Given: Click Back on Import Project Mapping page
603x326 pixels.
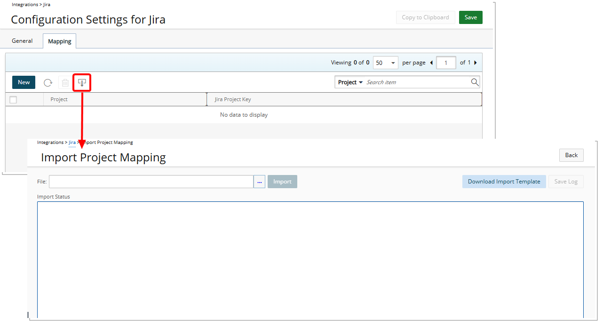Looking at the screenshot, I should click(x=571, y=155).
